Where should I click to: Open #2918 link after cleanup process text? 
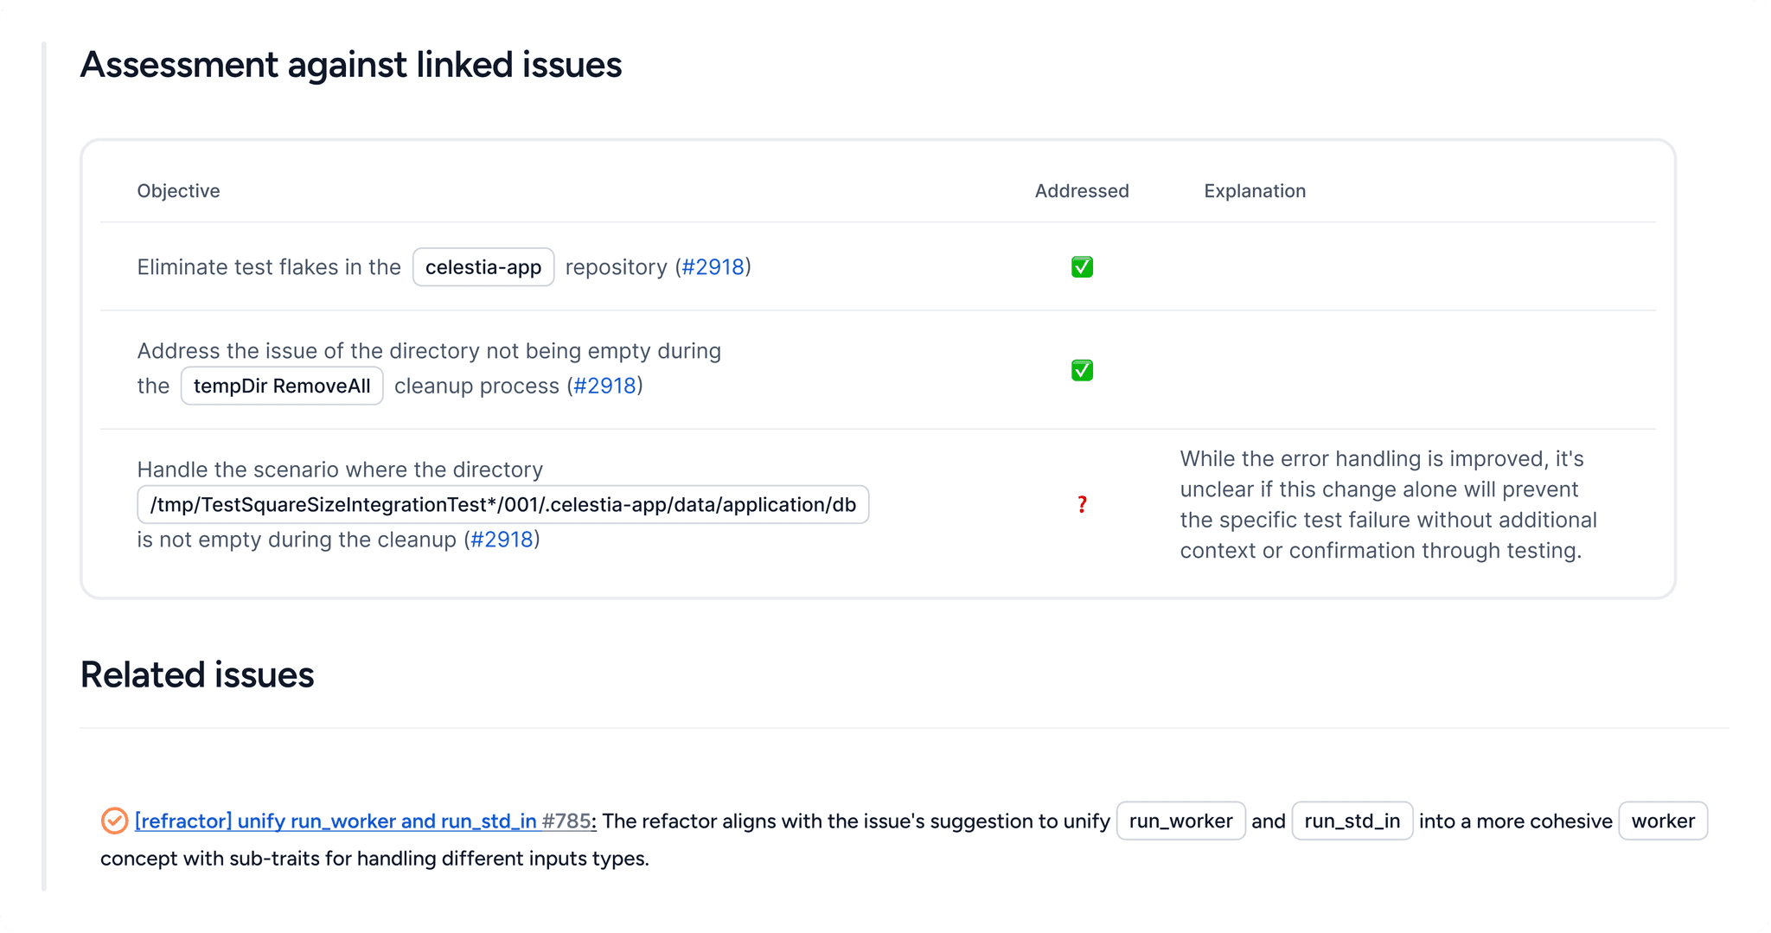click(604, 386)
